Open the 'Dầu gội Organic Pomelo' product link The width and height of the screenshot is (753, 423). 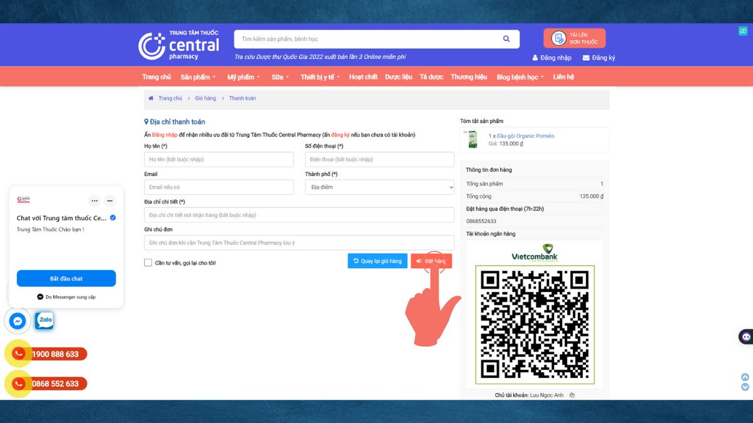pyautogui.click(x=525, y=136)
